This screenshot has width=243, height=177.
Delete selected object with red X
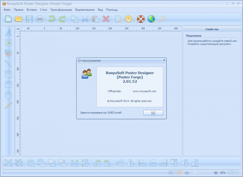tap(106, 19)
